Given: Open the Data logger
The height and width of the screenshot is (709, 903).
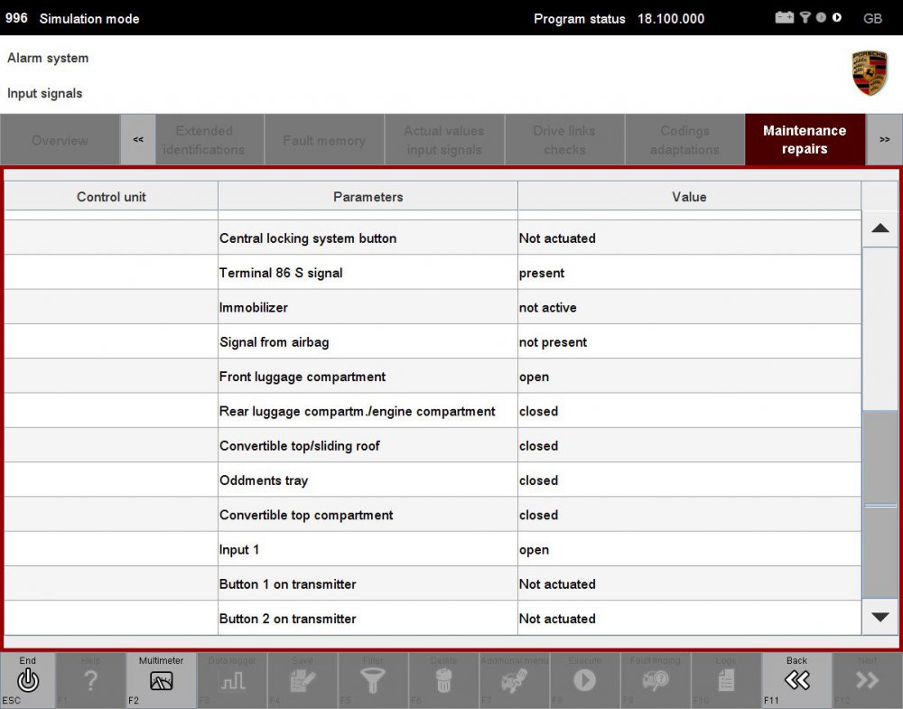Looking at the screenshot, I should pyautogui.click(x=232, y=680).
